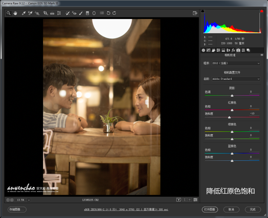Open the Lens Corrections panel tab
268x218 pixels.
[228, 50]
